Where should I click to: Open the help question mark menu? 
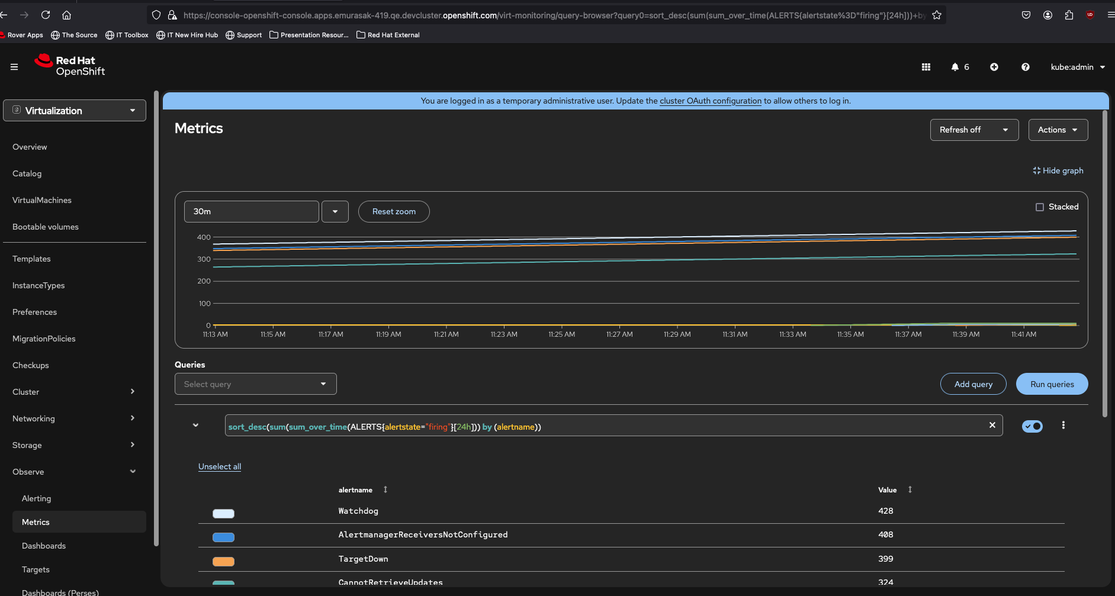pyautogui.click(x=1025, y=67)
